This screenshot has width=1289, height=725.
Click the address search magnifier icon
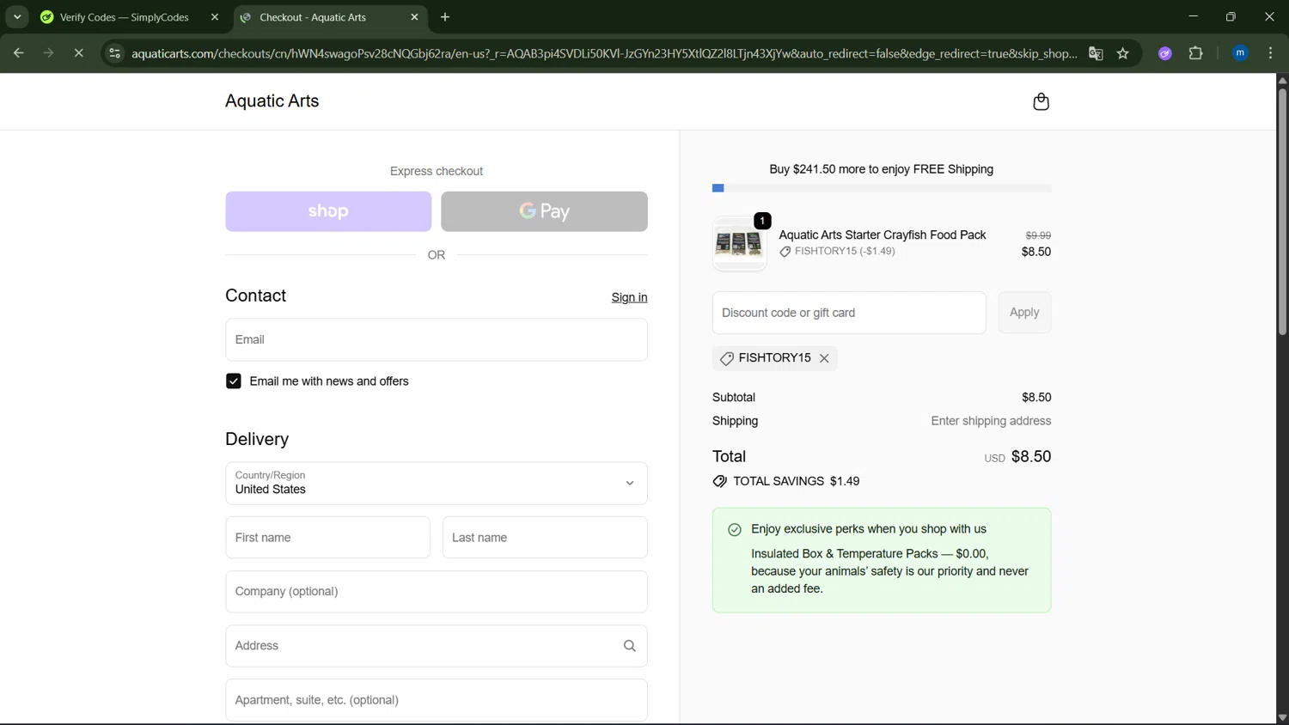[x=629, y=646]
